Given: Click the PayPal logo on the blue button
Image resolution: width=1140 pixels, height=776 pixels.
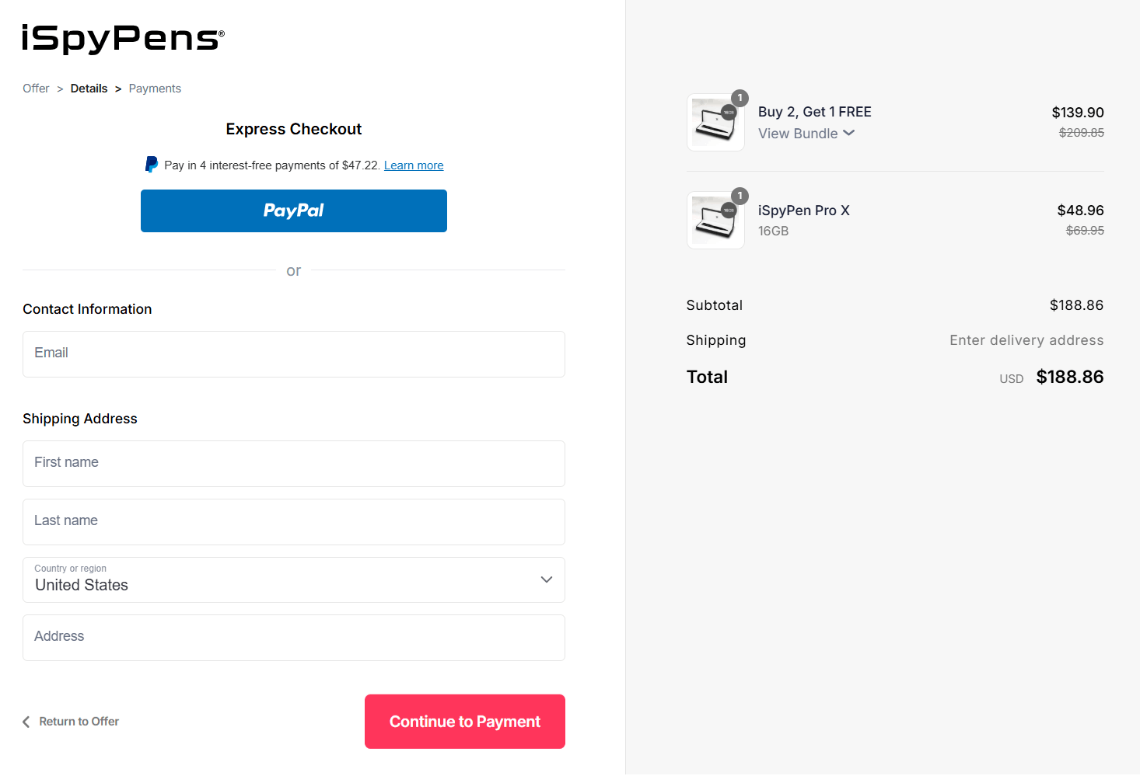Looking at the screenshot, I should tap(293, 211).
